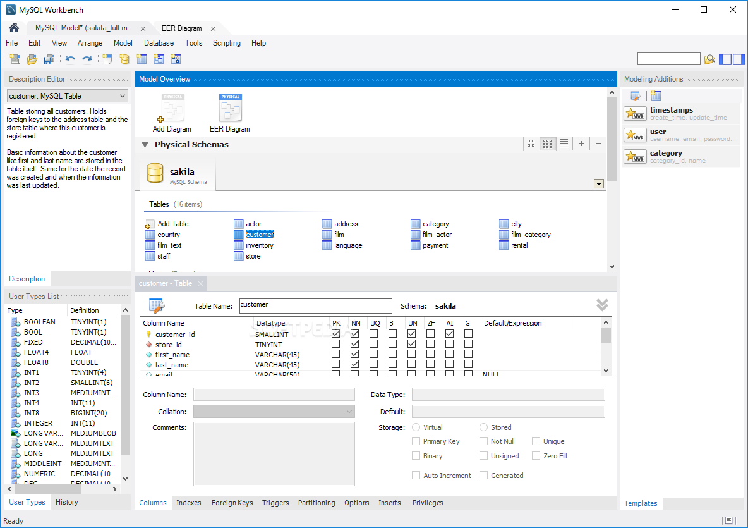Screen dimensions: 748x528
Task: Open a model file with folder icon
Action: click(32, 59)
